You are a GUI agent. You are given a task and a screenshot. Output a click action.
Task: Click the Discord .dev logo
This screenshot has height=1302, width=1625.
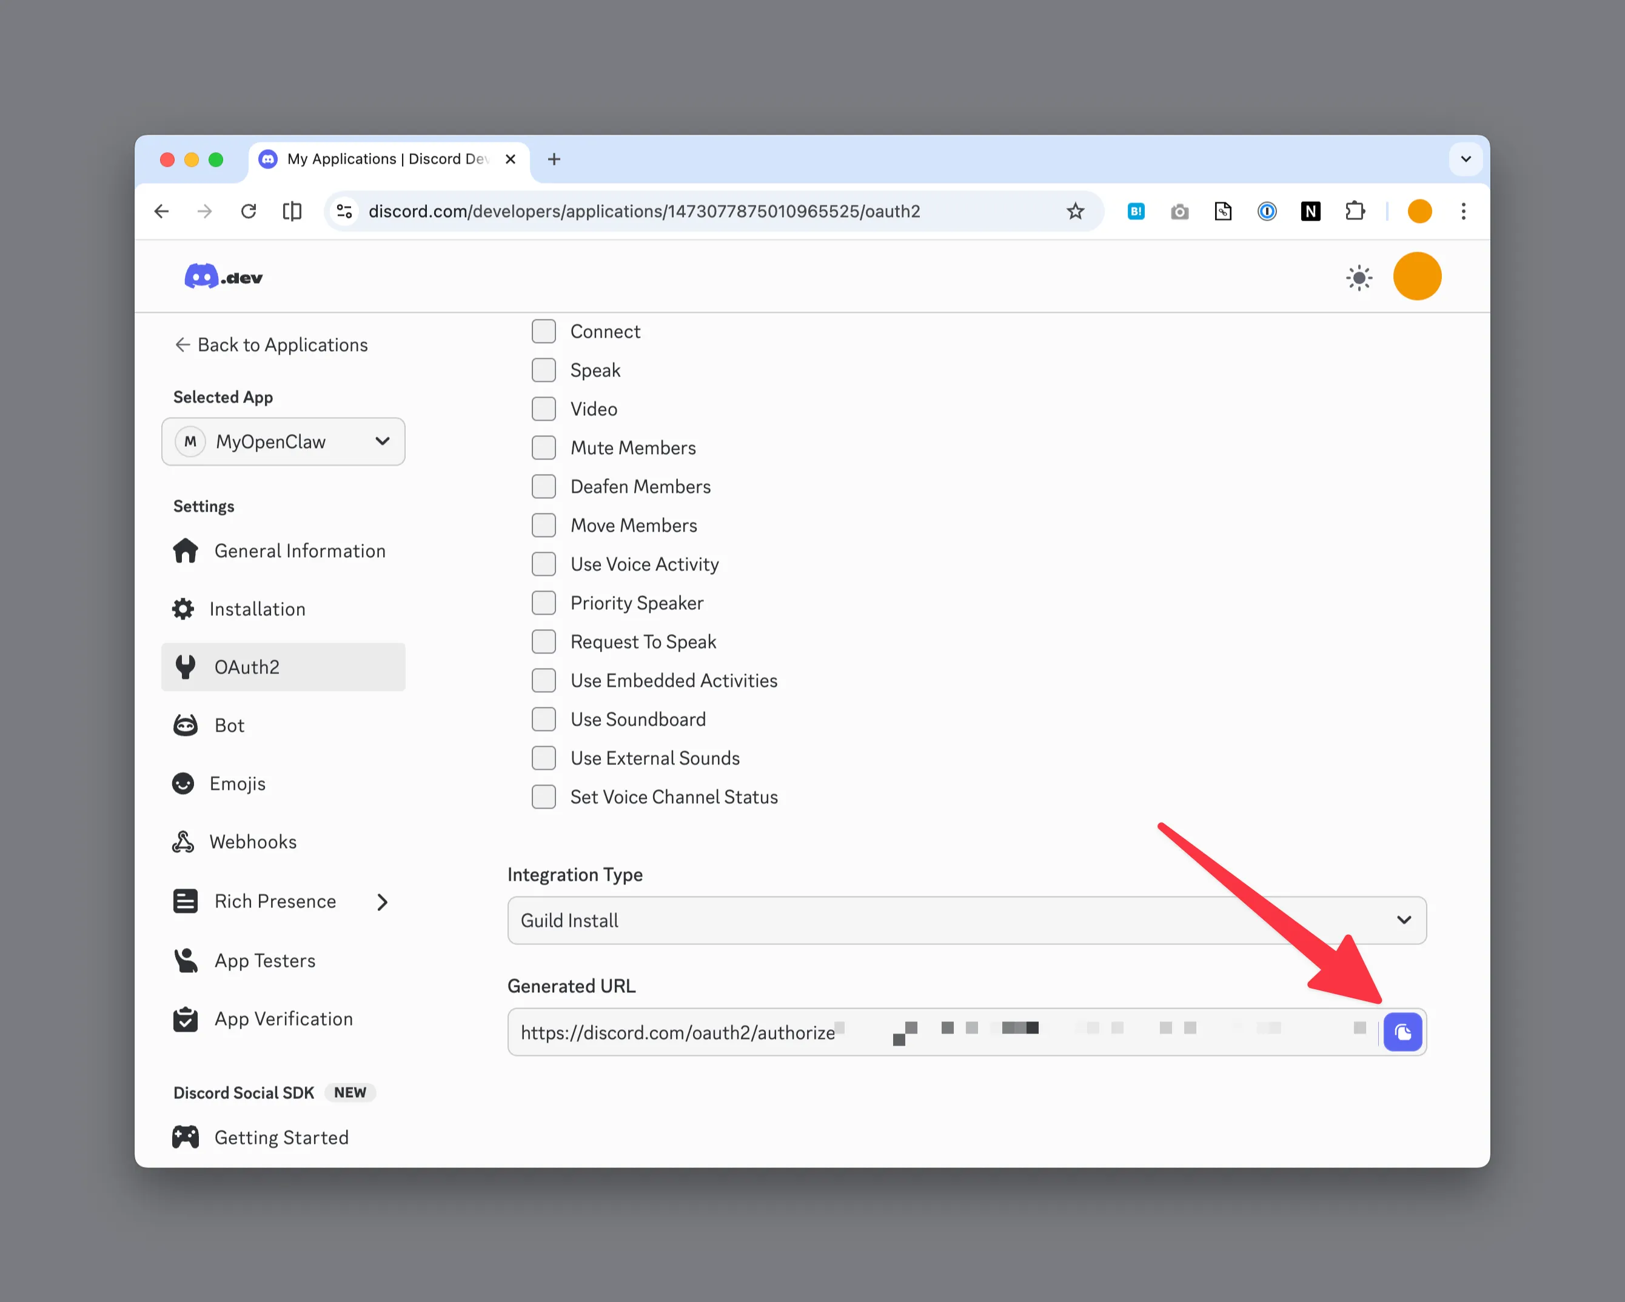tap(223, 277)
